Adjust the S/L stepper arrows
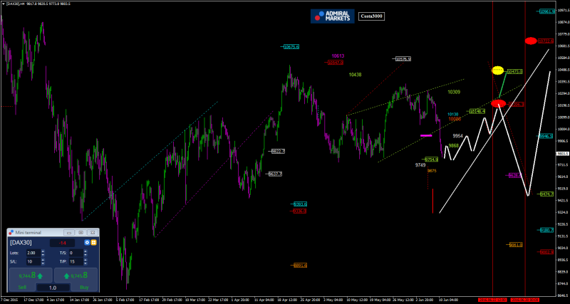 [43, 261]
